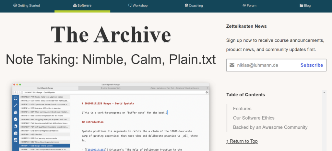Open the Getting Started menu item

(x=27, y=5)
